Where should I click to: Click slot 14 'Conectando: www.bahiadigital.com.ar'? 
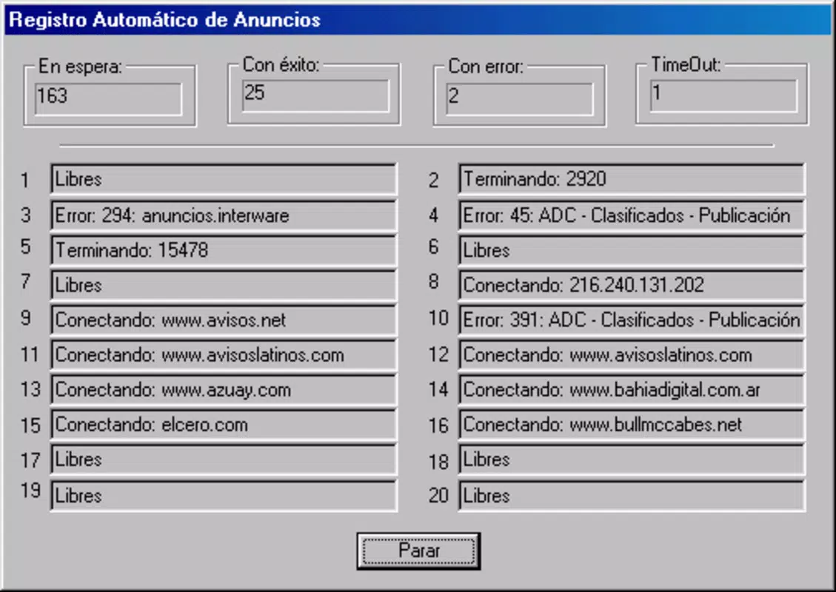pyautogui.click(x=632, y=389)
